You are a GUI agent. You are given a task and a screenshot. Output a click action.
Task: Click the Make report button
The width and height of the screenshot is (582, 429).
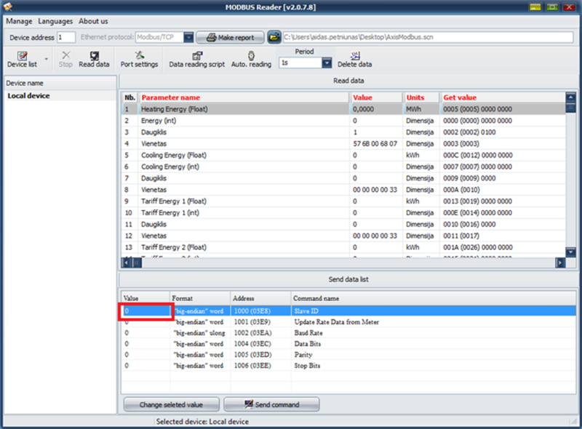click(230, 37)
